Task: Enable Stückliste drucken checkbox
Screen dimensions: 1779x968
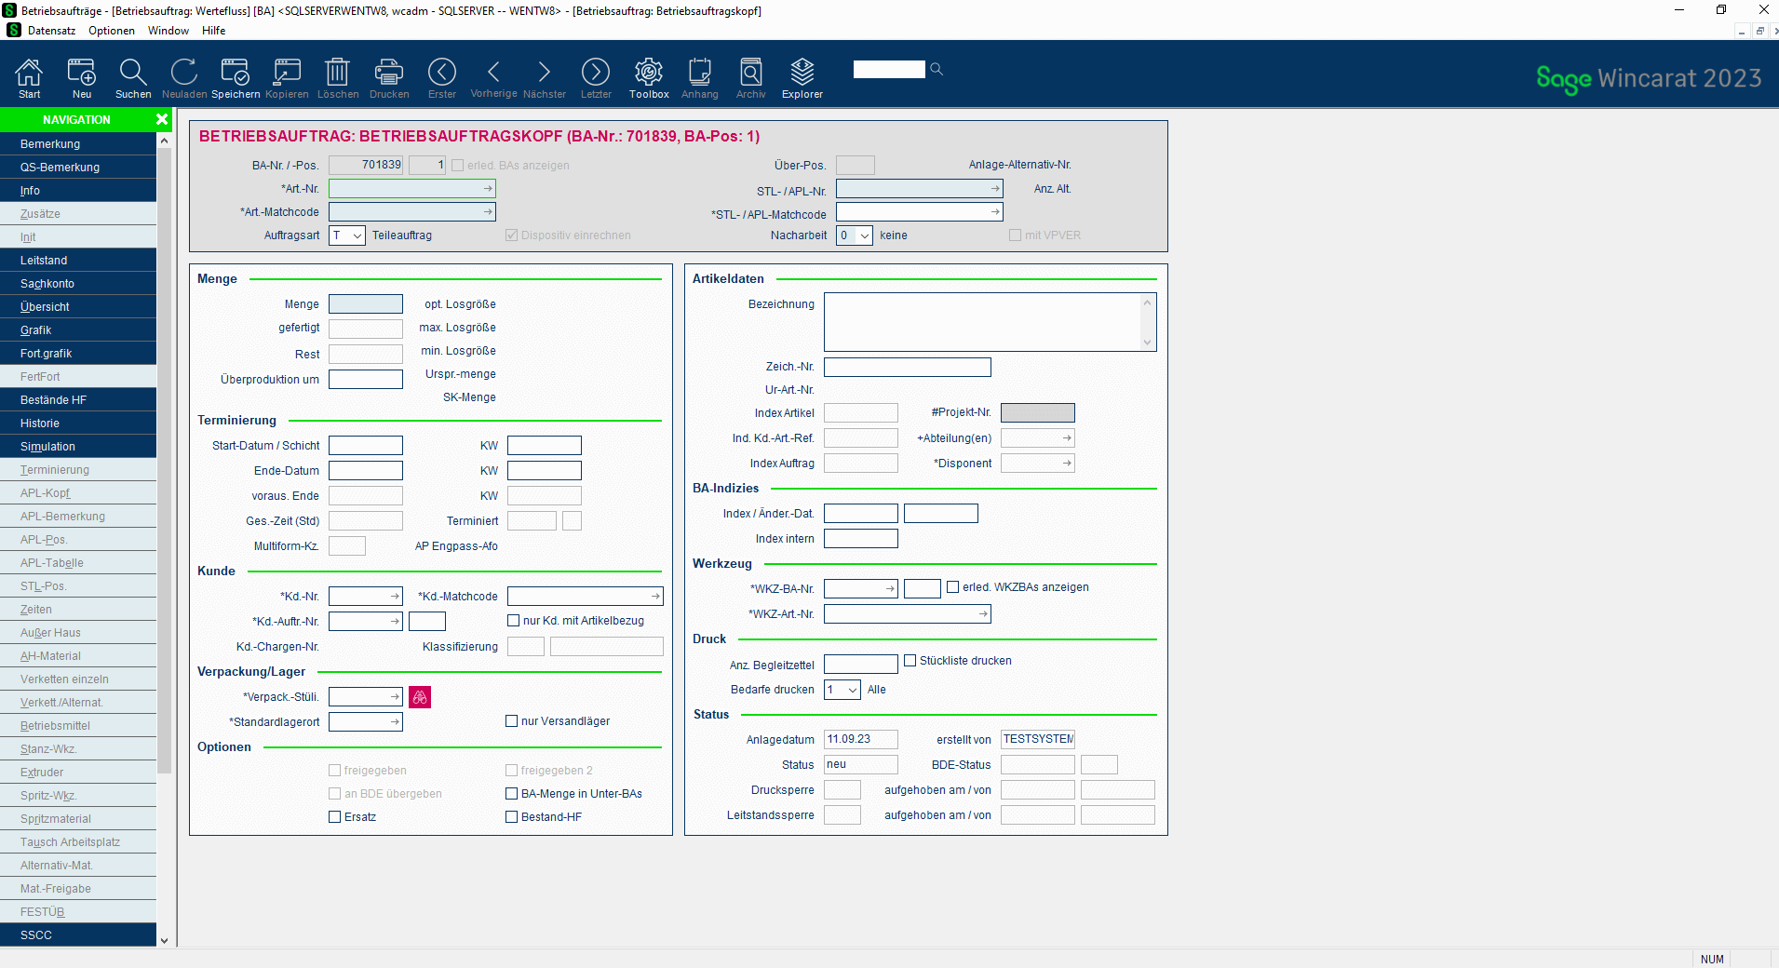Action: pyautogui.click(x=910, y=661)
